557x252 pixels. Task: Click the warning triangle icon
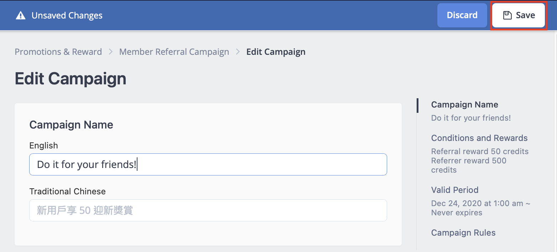(21, 15)
